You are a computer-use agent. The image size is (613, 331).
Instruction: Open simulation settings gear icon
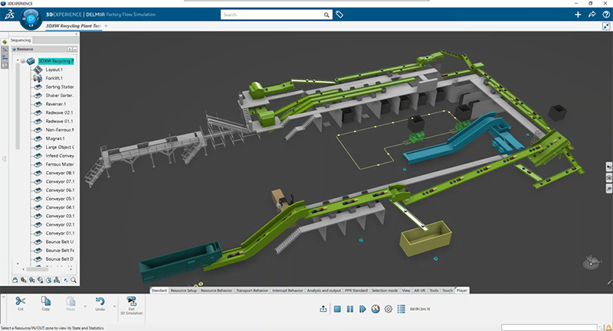pyautogui.click(x=388, y=309)
